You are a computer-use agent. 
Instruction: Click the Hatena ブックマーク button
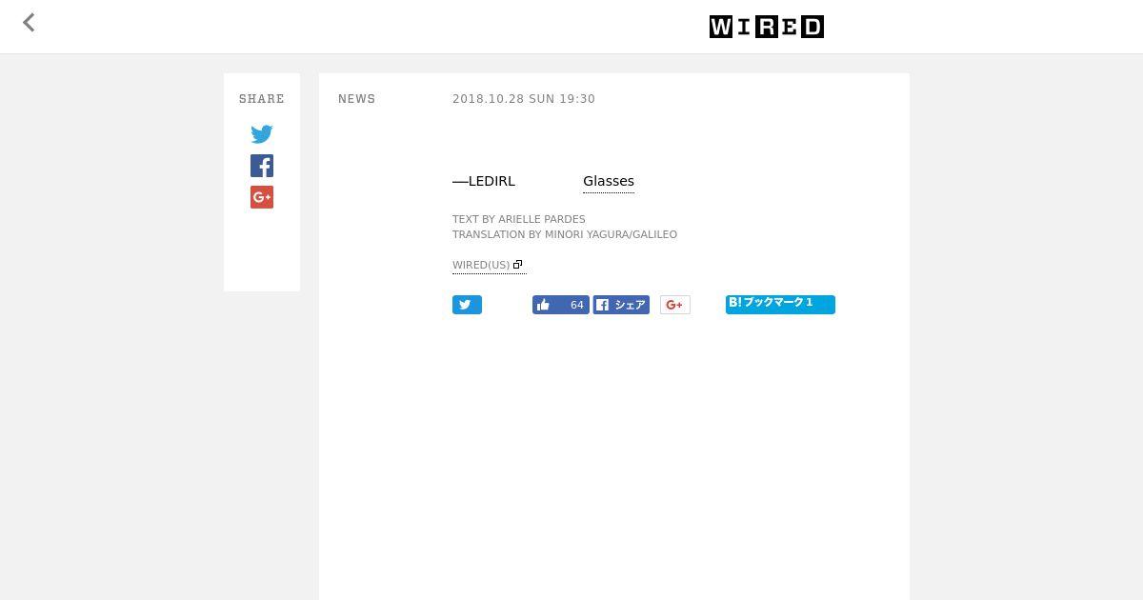point(780,304)
